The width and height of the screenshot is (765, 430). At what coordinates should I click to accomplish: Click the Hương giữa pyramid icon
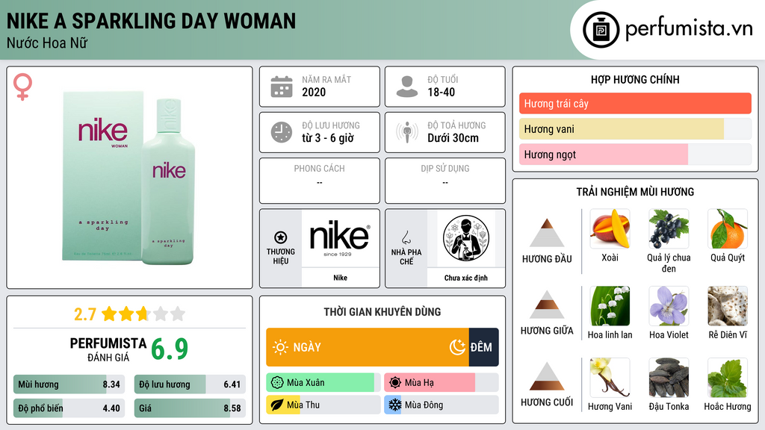(x=547, y=305)
